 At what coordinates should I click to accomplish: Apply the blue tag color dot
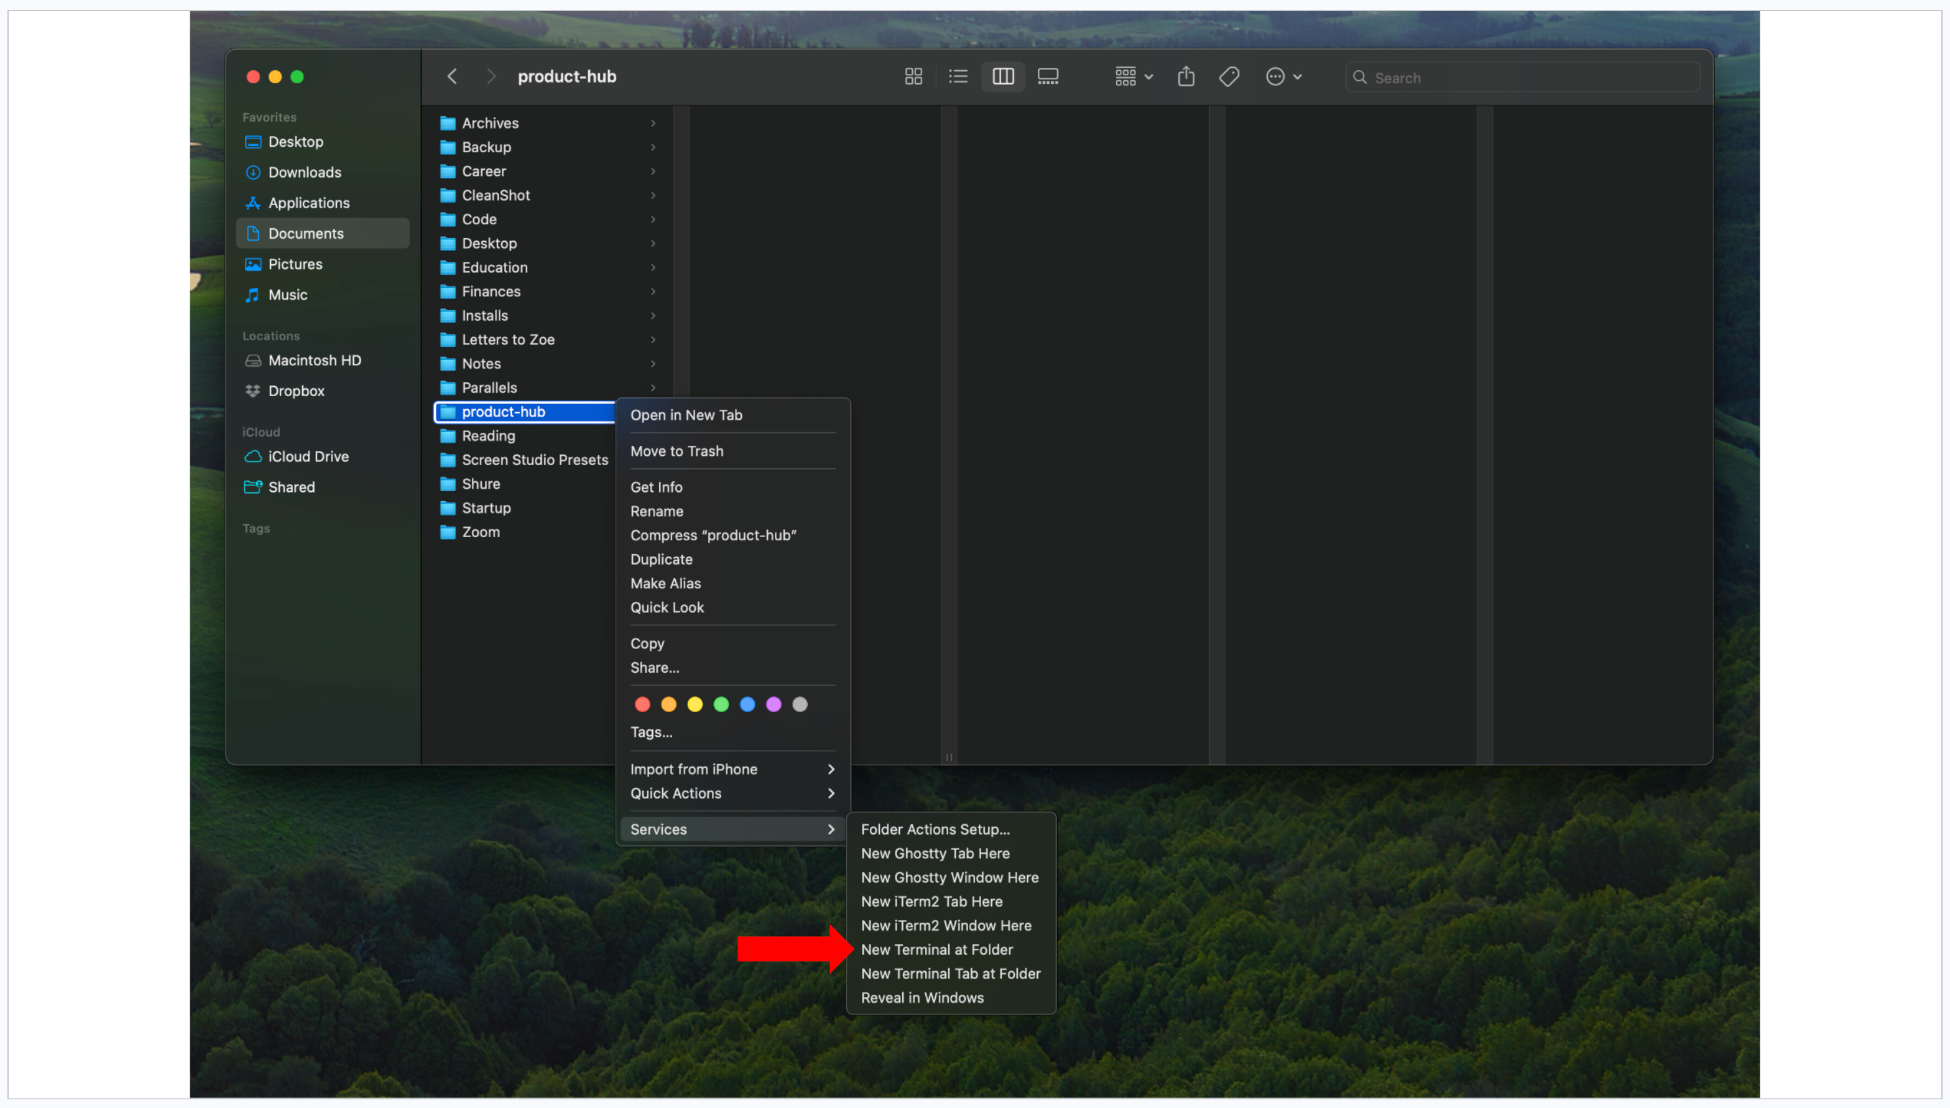click(747, 704)
